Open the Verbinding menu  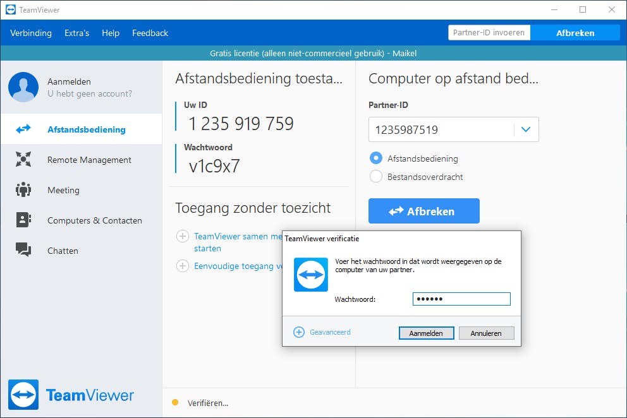(x=31, y=33)
